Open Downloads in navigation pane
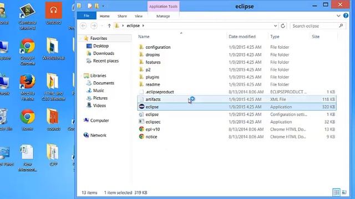This screenshot has width=355, height=199. pyautogui.click(x=104, y=53)
